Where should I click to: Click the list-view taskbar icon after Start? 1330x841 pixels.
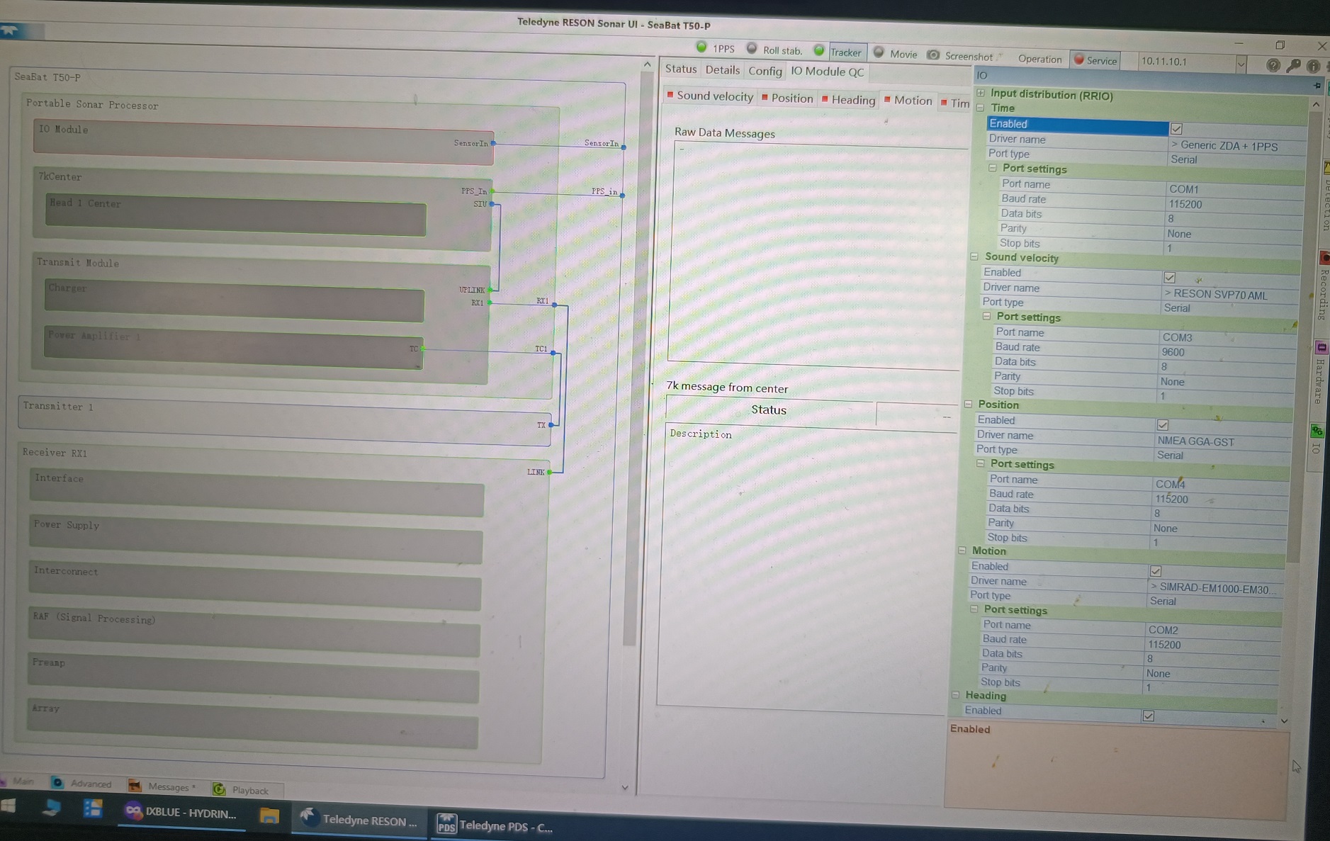[x=93, y=808]
